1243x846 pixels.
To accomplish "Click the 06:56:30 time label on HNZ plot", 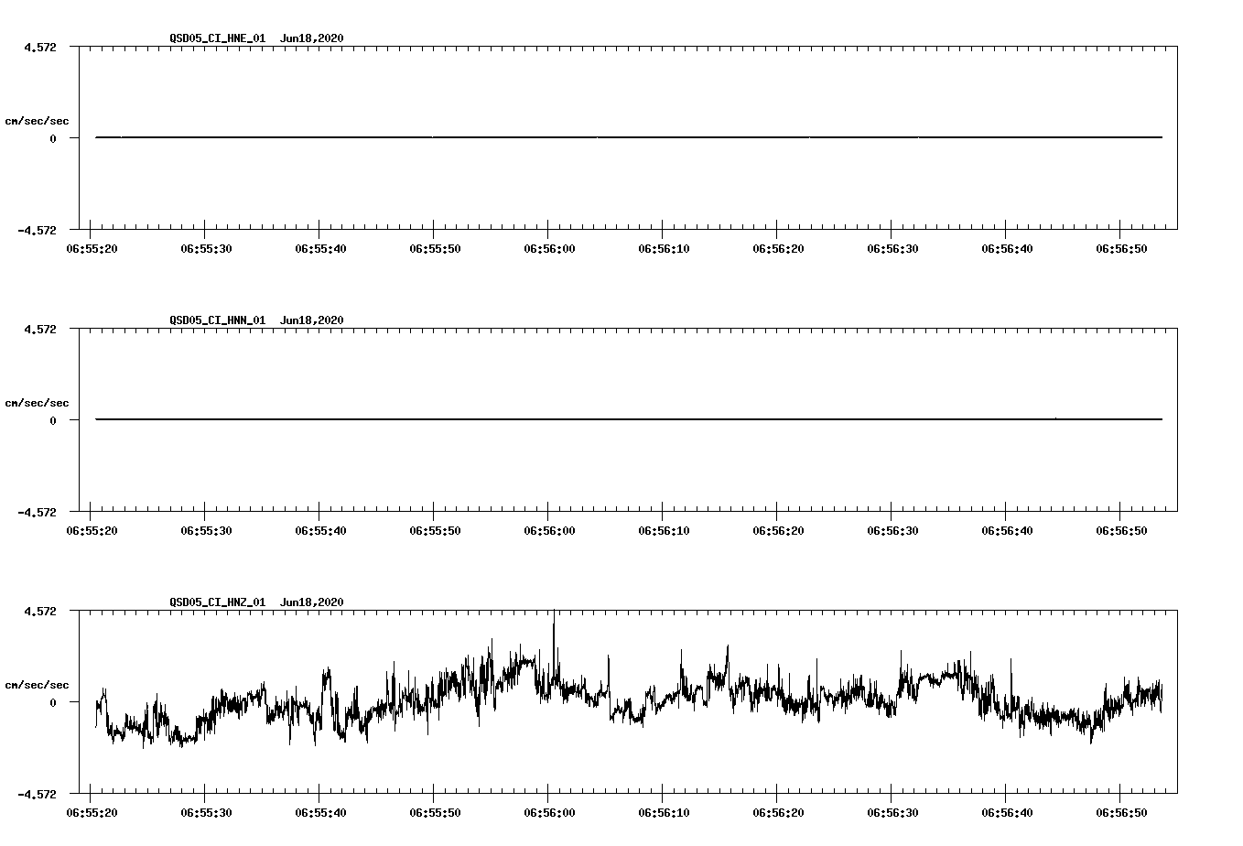I will [x=892, y=813].
